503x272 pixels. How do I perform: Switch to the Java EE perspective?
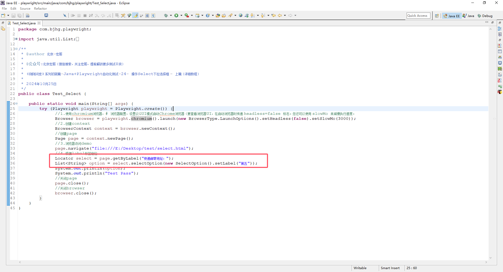coord(452,16)
